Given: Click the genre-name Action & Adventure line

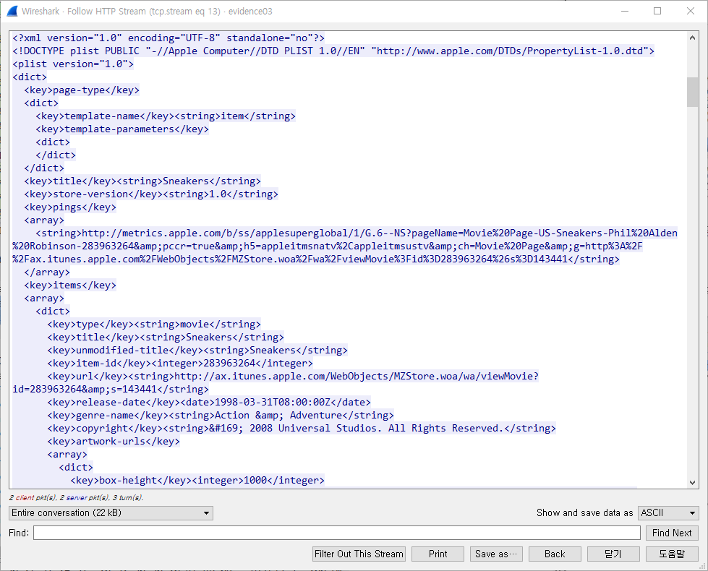Looking at the screenshot, I should (221, 416).
